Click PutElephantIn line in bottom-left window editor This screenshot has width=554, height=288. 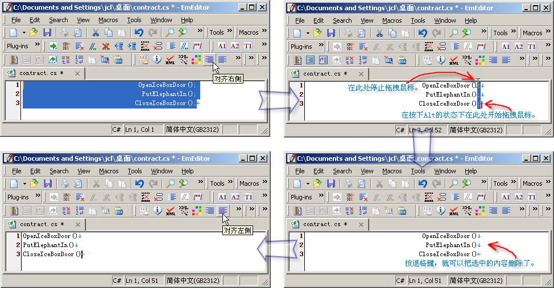49,245
